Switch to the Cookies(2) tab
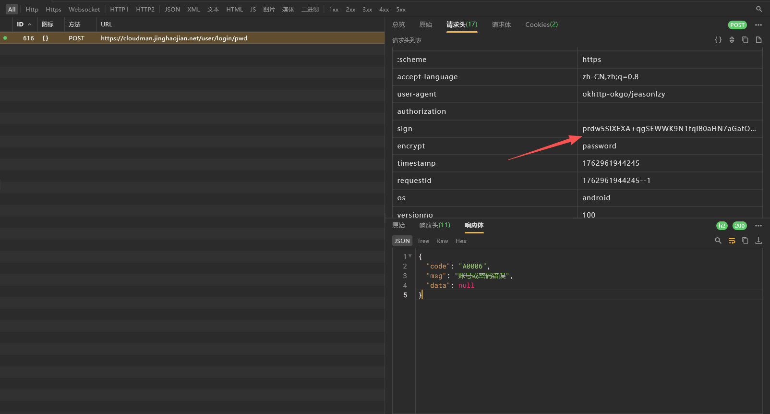Image resolution: width=770 pixels, height=414 pixels. coord(541,24)
